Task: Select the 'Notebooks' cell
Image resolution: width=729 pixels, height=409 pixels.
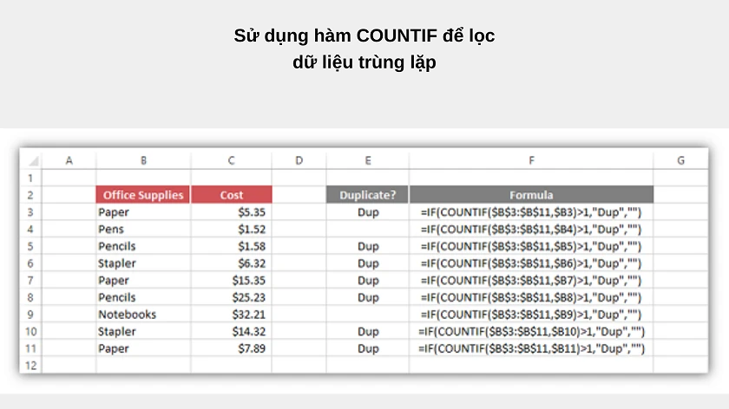Action: pos(143,315)
